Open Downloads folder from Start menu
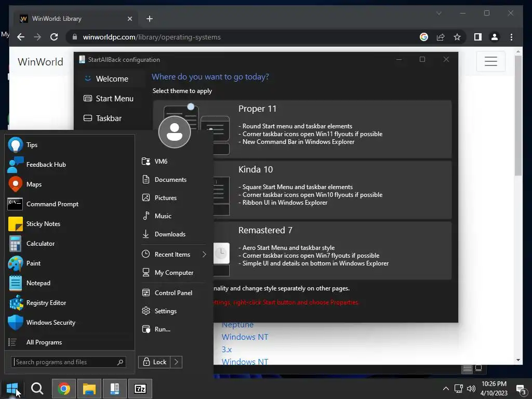 click(x=174, y=234)
